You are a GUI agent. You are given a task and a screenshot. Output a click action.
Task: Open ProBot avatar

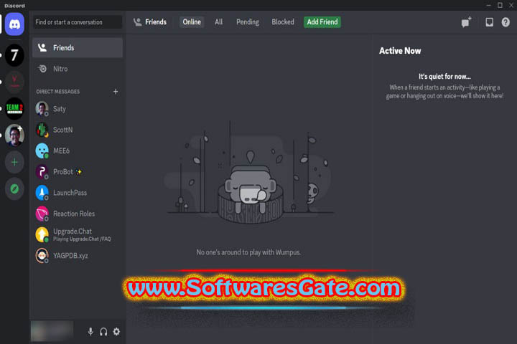pyautogui.click(x=42, y=172)
